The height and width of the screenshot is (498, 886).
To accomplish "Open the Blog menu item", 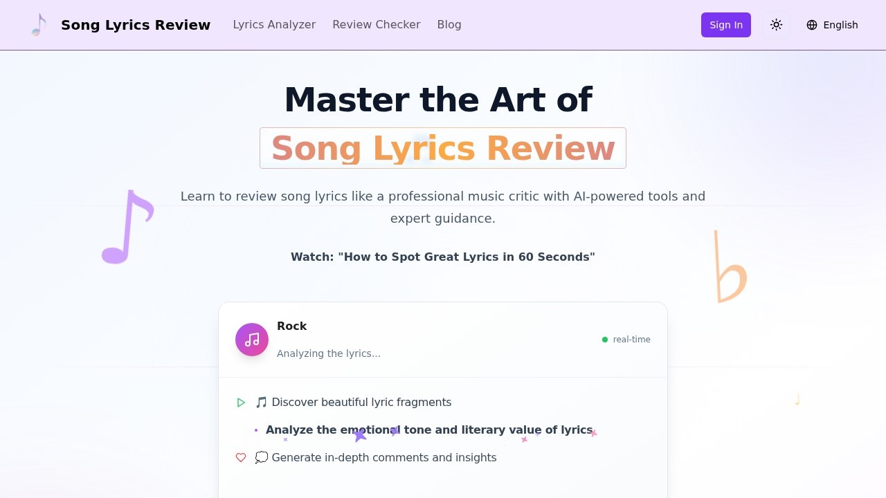I will click(449, 25).
